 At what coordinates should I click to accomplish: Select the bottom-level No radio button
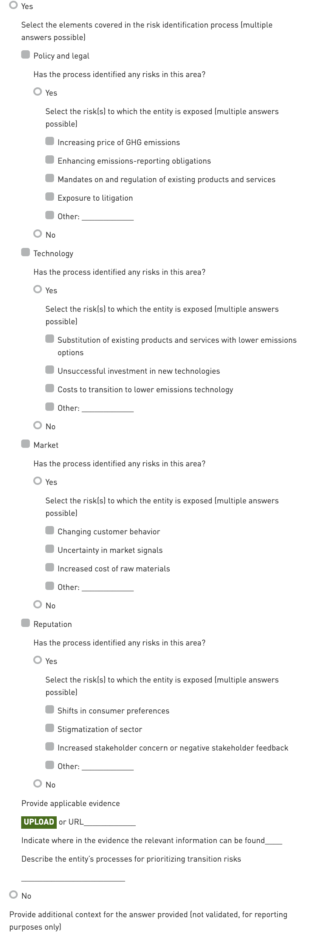click(x=14, y=895)
